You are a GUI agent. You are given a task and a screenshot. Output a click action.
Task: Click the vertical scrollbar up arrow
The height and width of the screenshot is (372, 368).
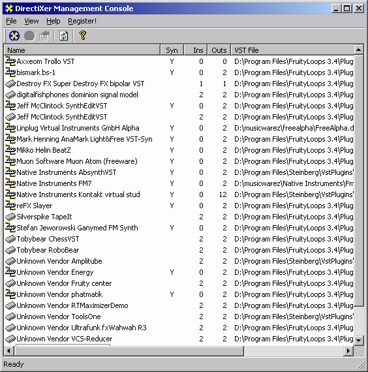[x=358, y=50]
